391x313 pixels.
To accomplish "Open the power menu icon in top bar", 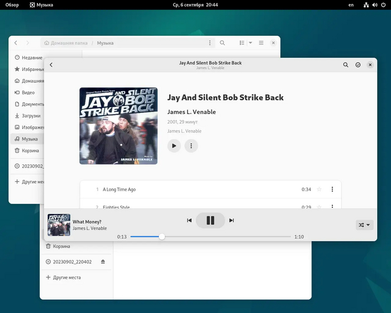I will tap(383, 4).
